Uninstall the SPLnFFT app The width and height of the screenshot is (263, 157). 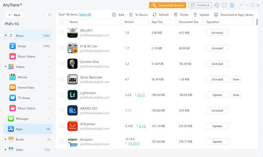point(217,33)
